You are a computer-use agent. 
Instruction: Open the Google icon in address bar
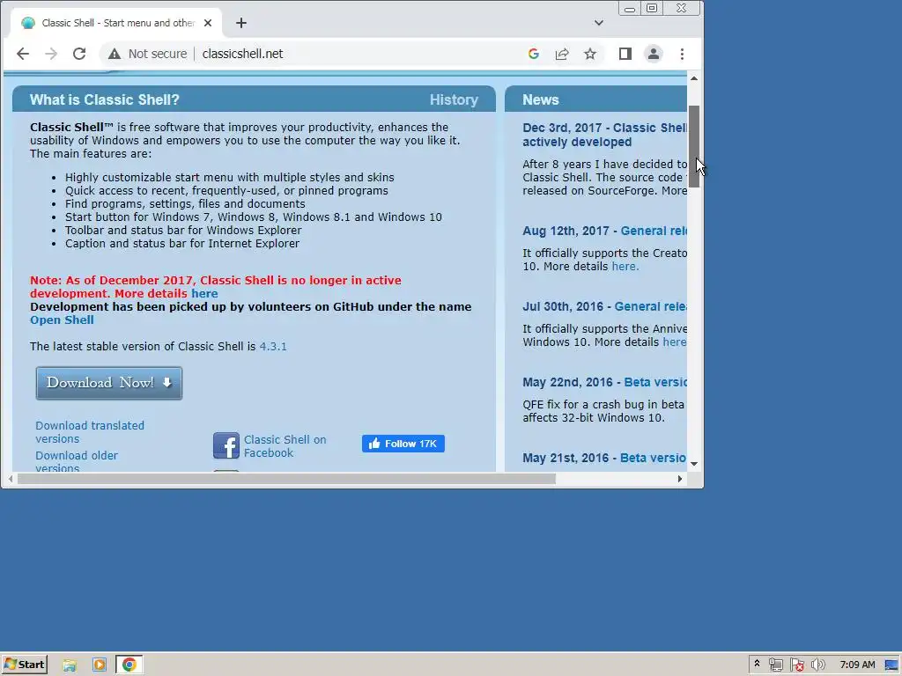[533, 54]
